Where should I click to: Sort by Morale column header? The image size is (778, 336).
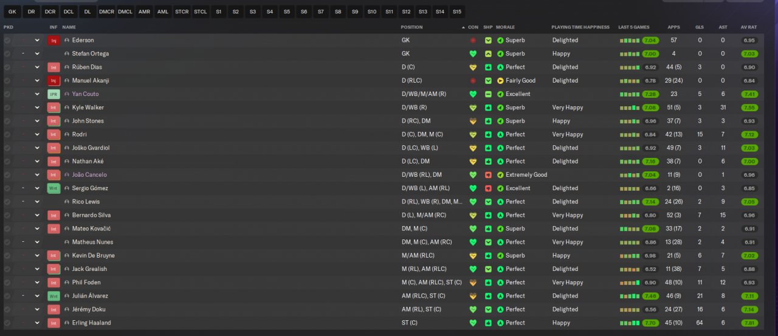(505, 27)
